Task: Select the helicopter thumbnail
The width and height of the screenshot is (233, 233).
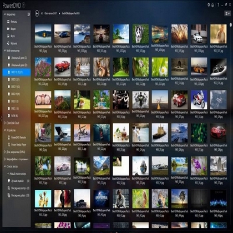Action: (x=82, y=133)
